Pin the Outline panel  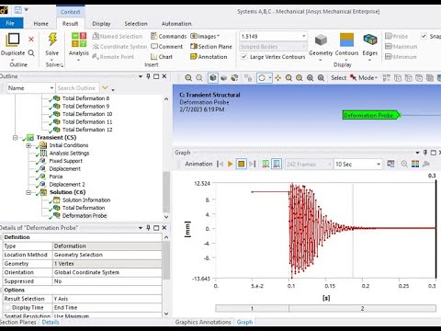tap(148, 76)
